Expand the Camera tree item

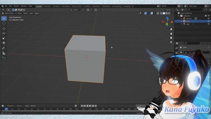181,19
